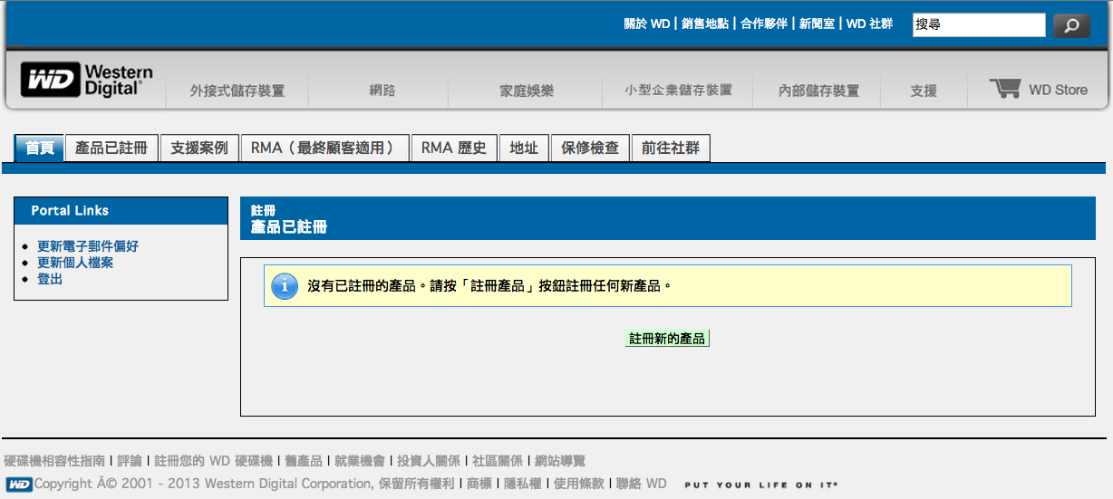Click the 更新電子郵件偏好 link

click(x=88, y=246)
